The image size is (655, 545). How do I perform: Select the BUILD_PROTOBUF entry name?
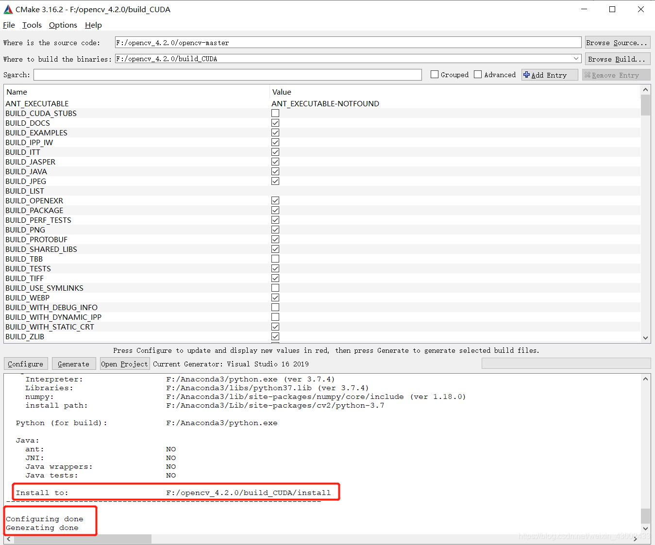(x=36, y=239)
